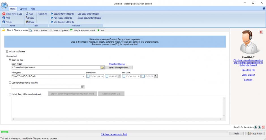Click Install EasyPattern Helper
Viewport: 266px width, 140px height.
click(x=89, y=18)
